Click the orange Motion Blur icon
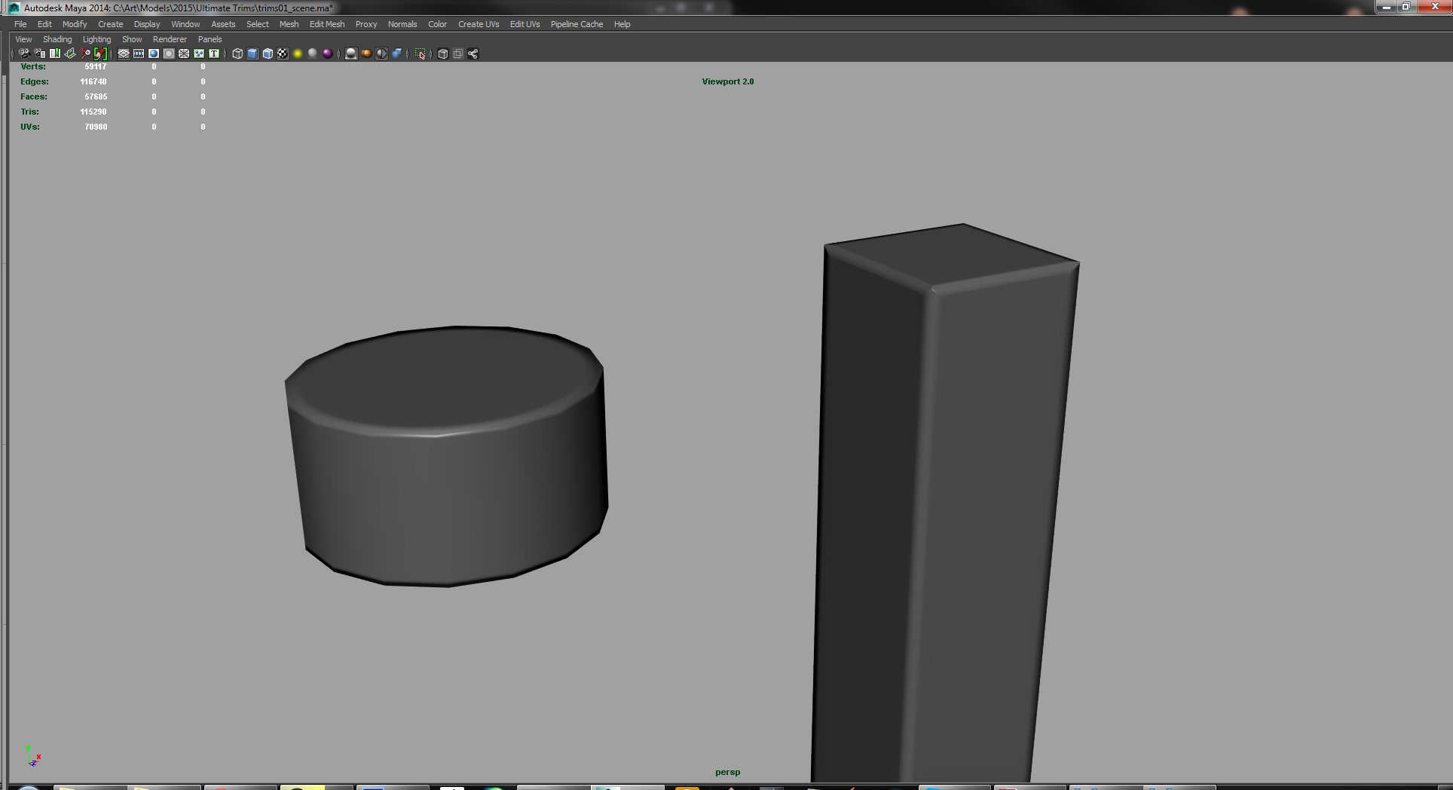This screenshot has height=790, width=1453. pos(366,54)
